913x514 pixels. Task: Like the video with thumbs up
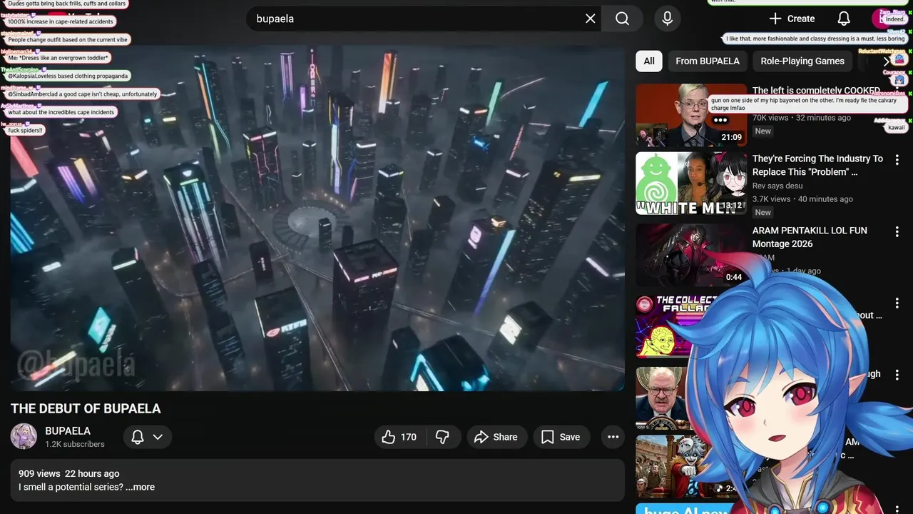(399, 437)
